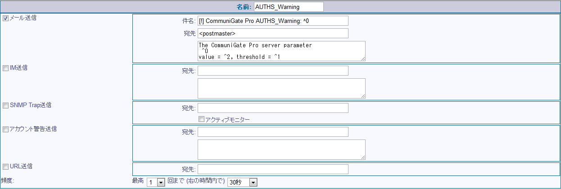The height and width of the screenshot is (189, 561).
Task: Click the SNMP Trap 宛先 field
Action: 273,108
